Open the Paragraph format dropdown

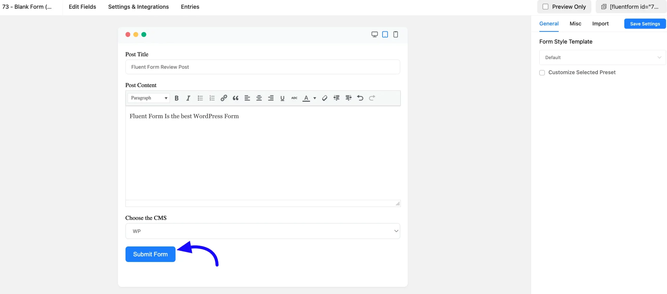(149, 98)
